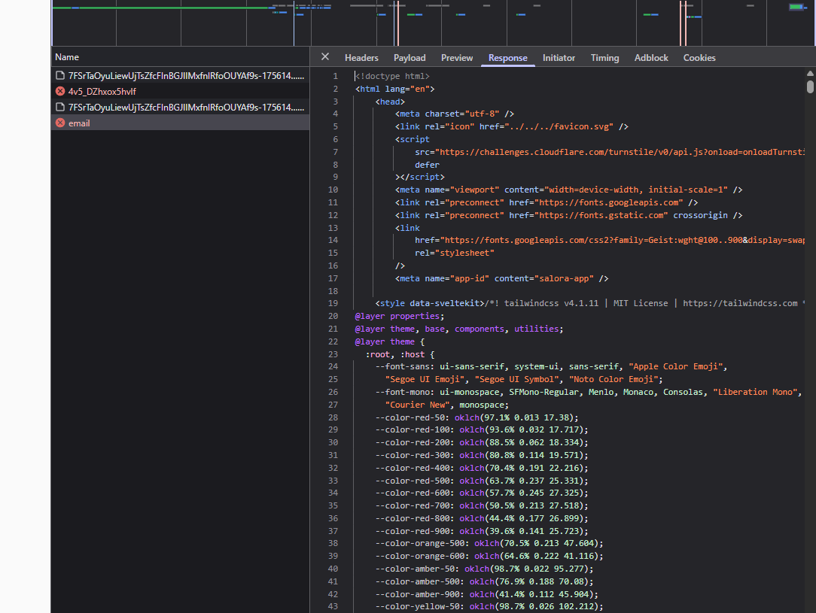The height and width of the screenshot is (613, 816).
Task: Click the "@layer properties;" line
Action: [400, 316]
